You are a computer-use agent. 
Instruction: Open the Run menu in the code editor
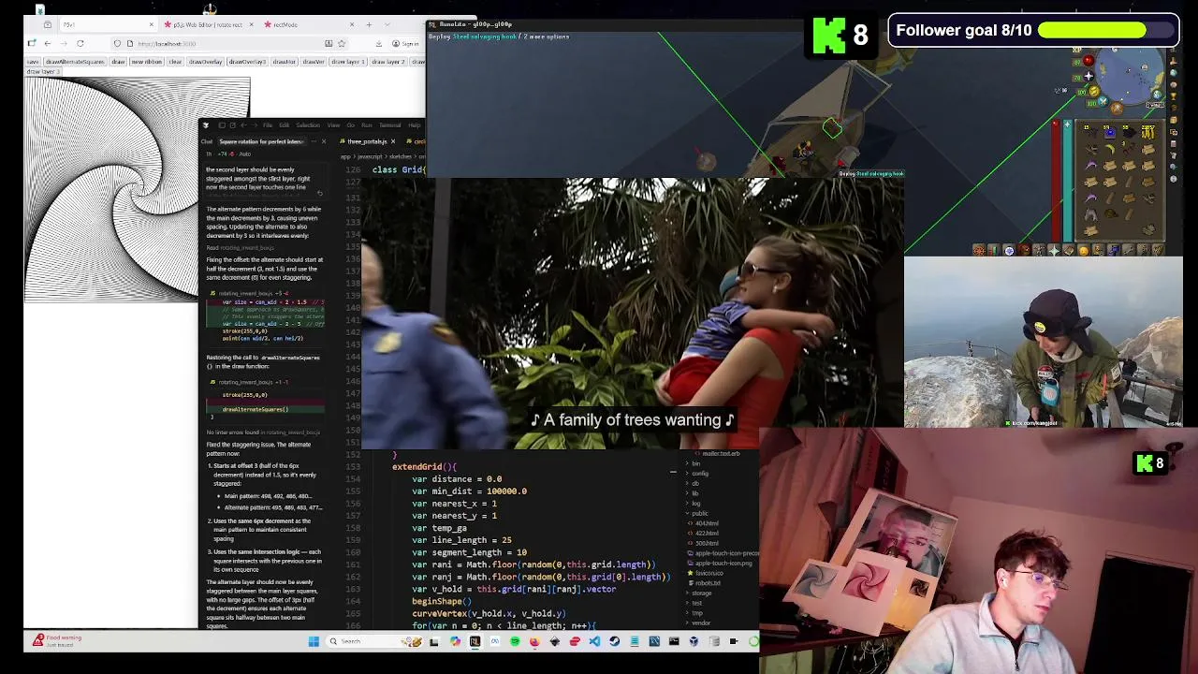tap(367, 125)
